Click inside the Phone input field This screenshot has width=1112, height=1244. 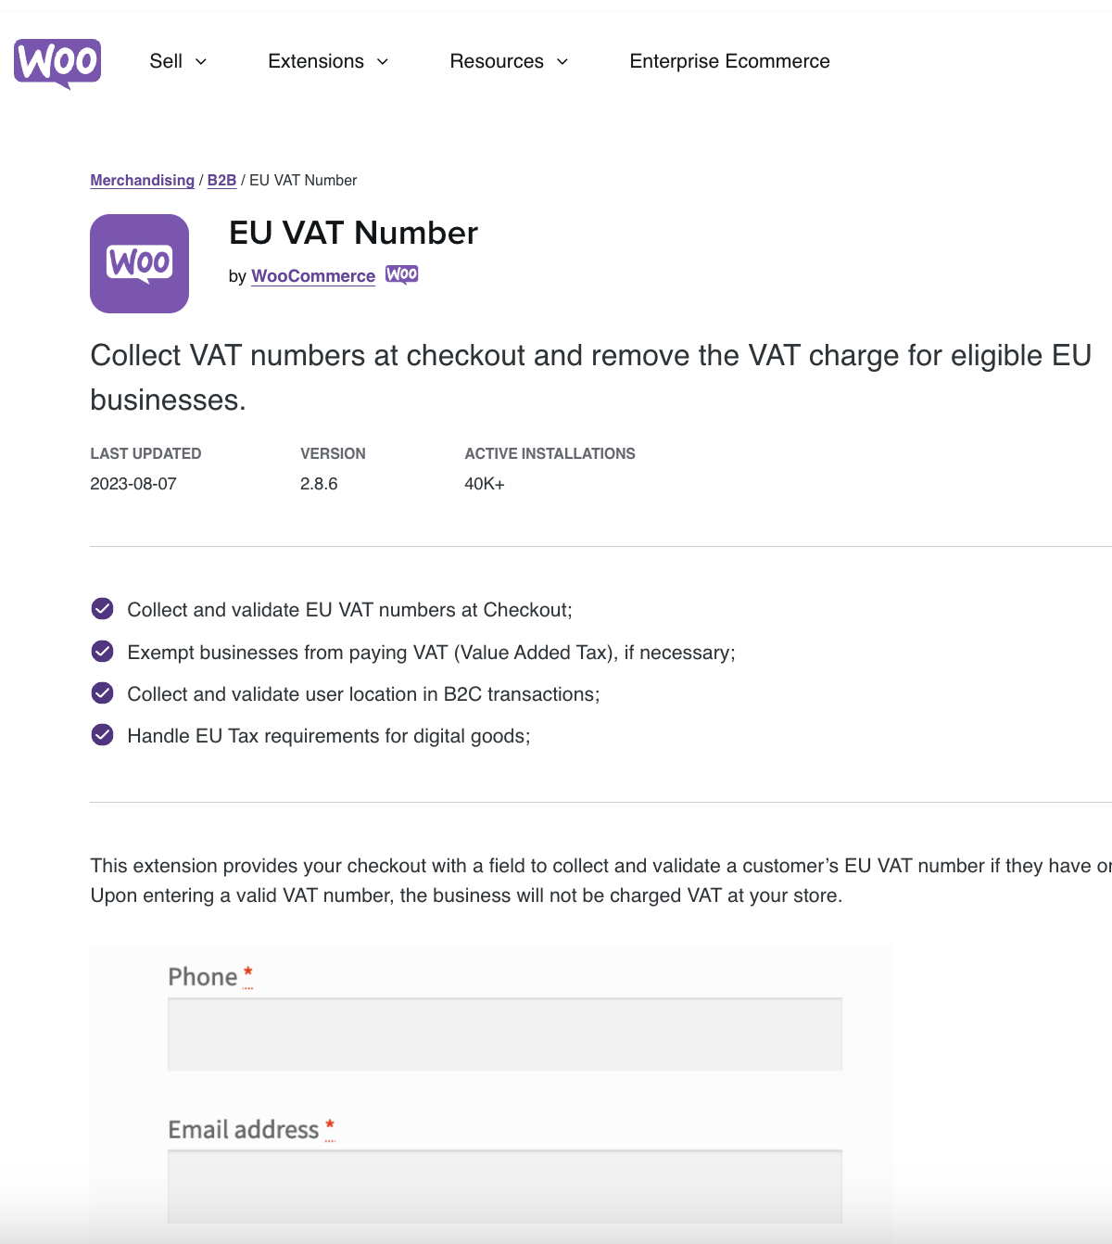pos(504,1034)
